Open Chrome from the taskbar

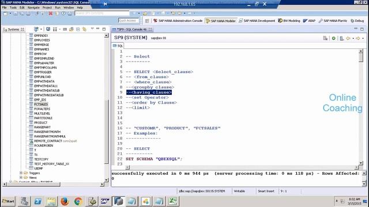[x=78, y=201]
